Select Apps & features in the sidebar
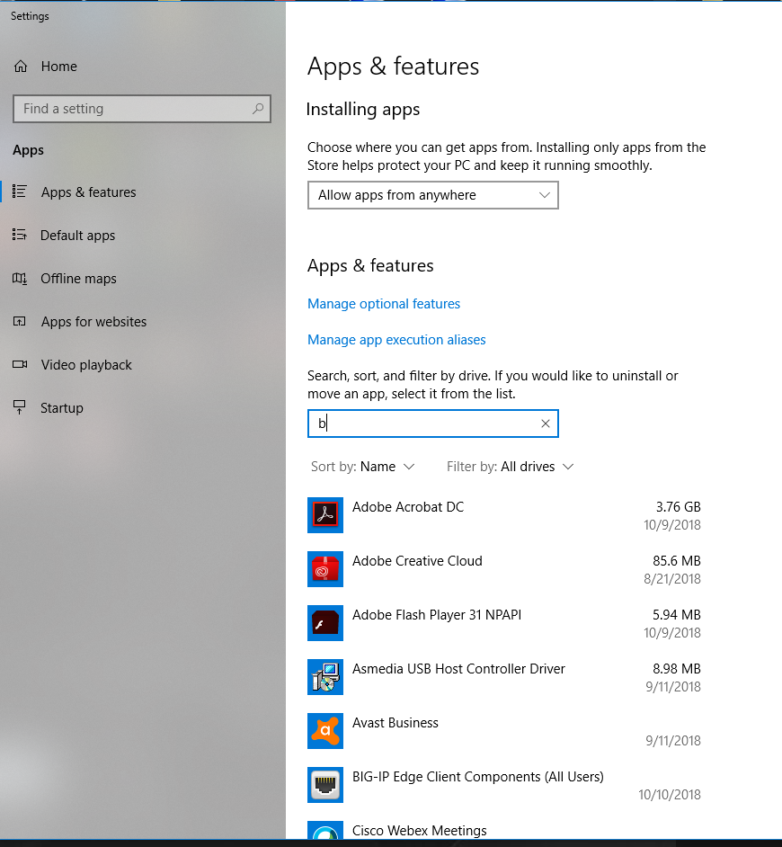 tap(89, 192)
